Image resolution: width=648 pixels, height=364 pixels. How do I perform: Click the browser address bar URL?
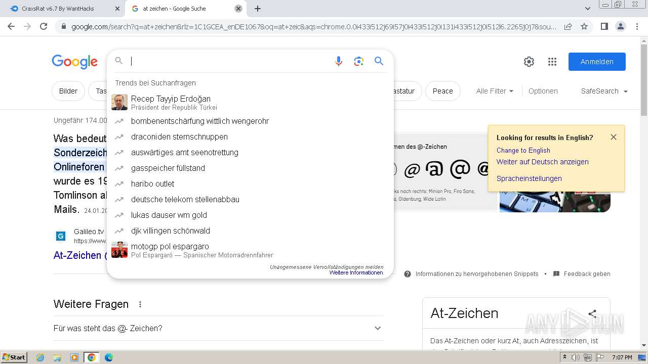tap(314, 26)
